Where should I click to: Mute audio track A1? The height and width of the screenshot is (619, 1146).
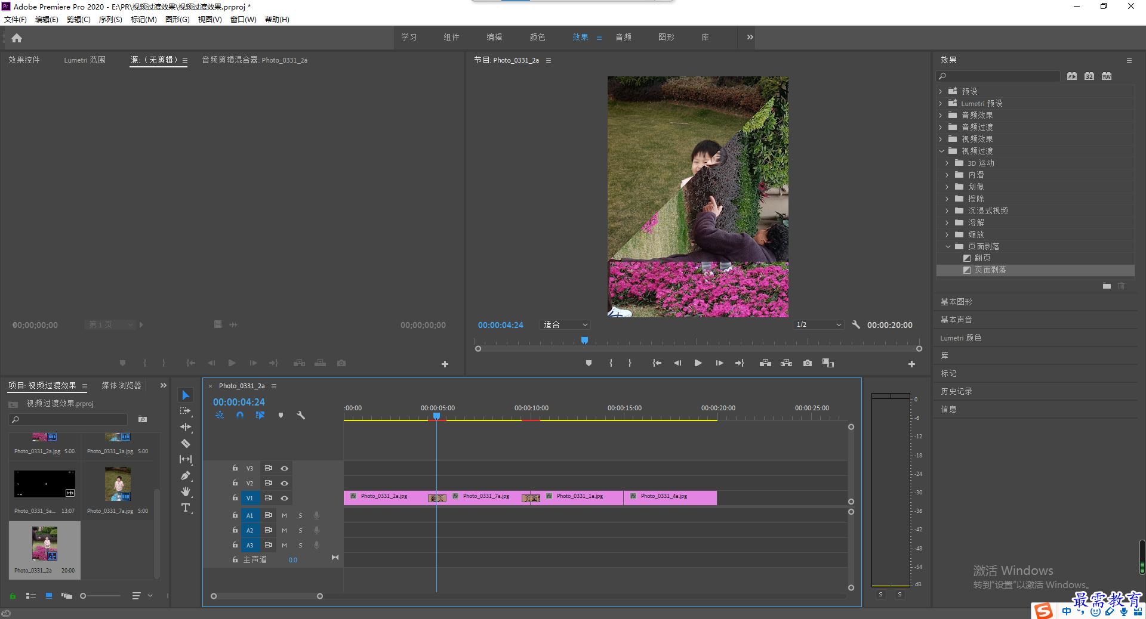(x=284, y=516)
